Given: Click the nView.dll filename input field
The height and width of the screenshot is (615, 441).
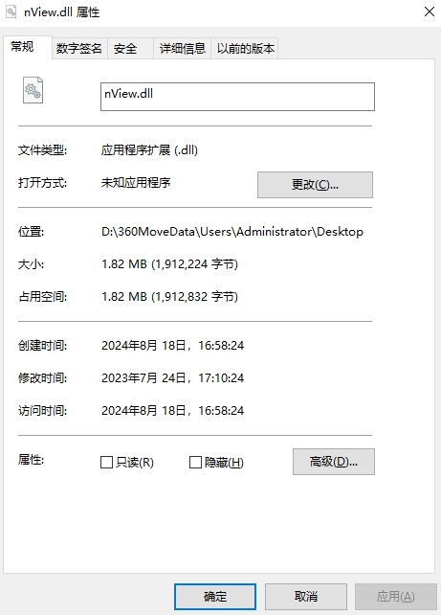Looking at the screenshot, I should point(237,97).
